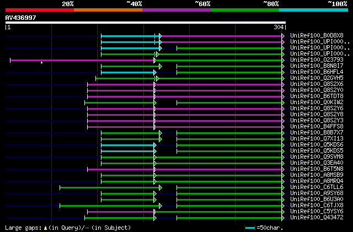Image resolution: width=353 pixels, height=232 pixels.
Task: Select the UniRef100_Q9SVM8 hit
Action: coord(317,157)
